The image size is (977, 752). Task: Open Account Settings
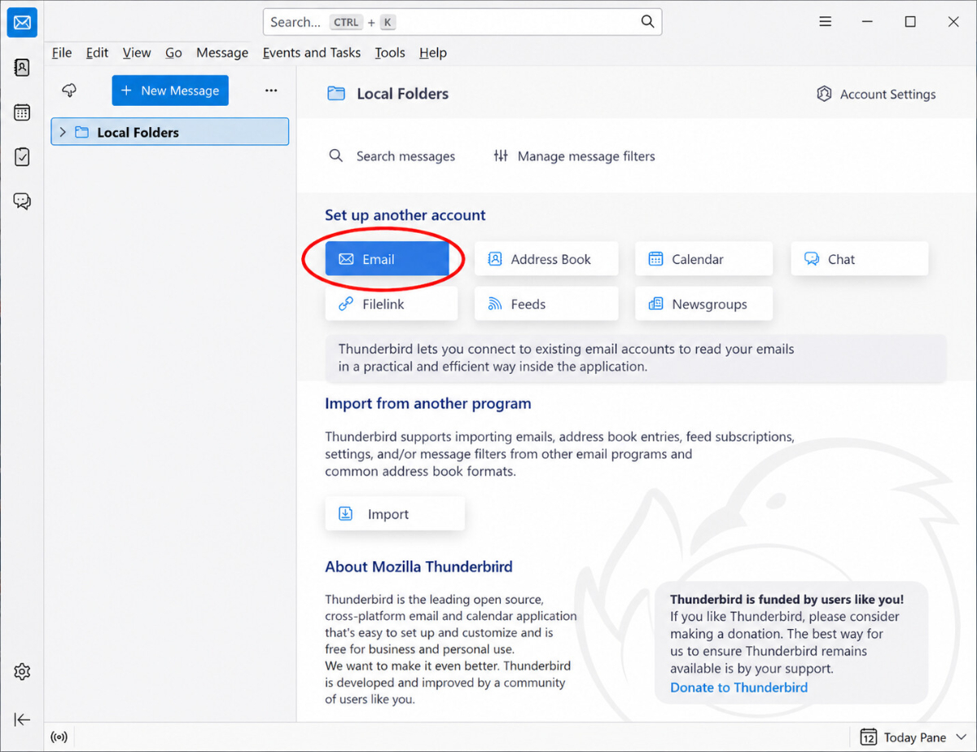coord(876,95)
